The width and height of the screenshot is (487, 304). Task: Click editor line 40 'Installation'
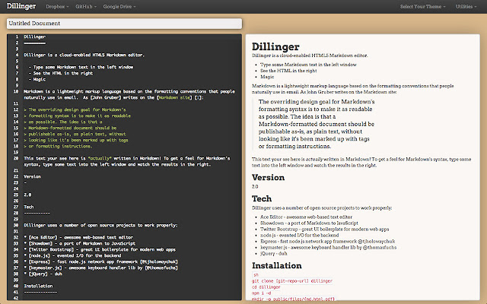coord(38,286)
